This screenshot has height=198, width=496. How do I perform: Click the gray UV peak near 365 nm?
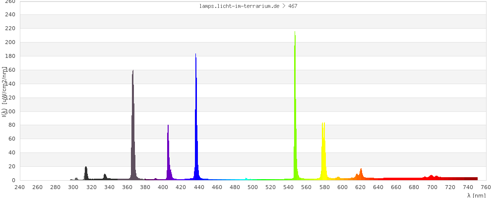coord(133,126)
